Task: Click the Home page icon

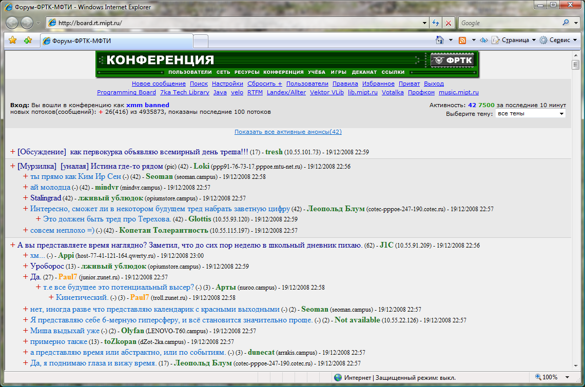Action: (439, 40)
